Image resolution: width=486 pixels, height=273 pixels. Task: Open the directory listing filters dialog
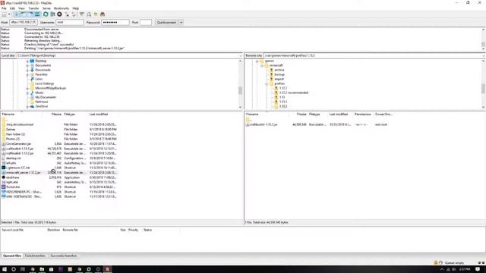point(82,14)
